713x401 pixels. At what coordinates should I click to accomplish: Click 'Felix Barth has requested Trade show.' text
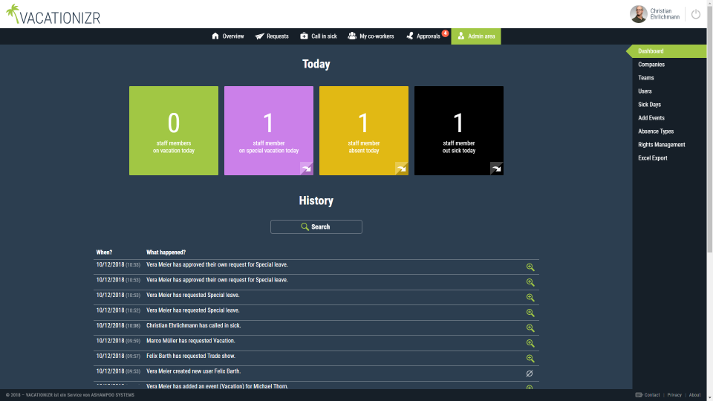point(191,356)
